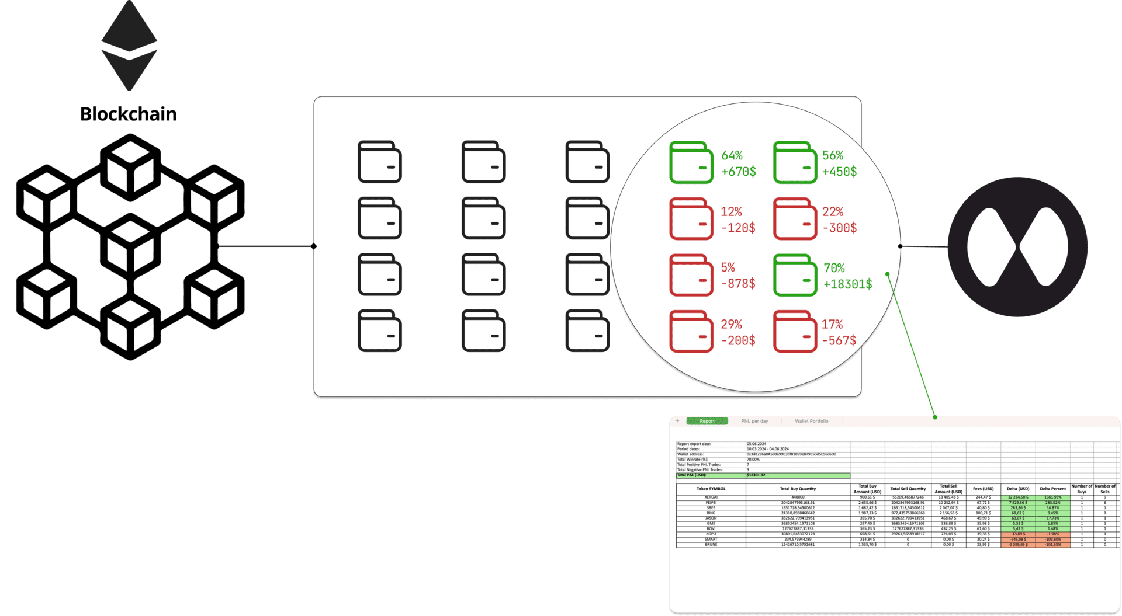Screen dimensions: 1122x616
Task: Select the oGPU token cell
Action: pyautogui.click(x=711, y=534)
